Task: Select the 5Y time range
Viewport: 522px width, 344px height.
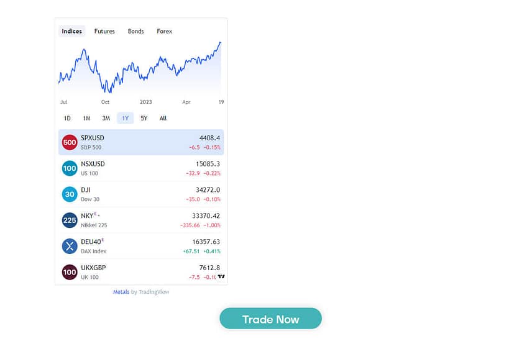Action: 144,118
